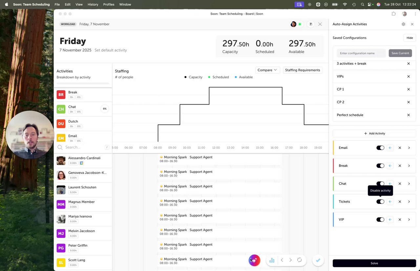The height and width of the screenshot is (271, 420).
Task: Open the magic sparkle auto-assign button
Action: pos(254,260)
